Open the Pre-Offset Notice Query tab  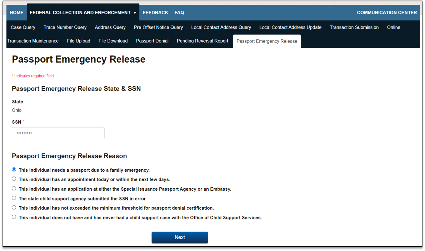click(158, 27)
